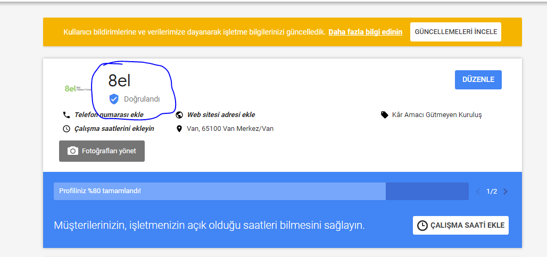Click the camera icon in Fotoğrafları yönet
This screenshot has width=547, height=257.
(72, 151)
